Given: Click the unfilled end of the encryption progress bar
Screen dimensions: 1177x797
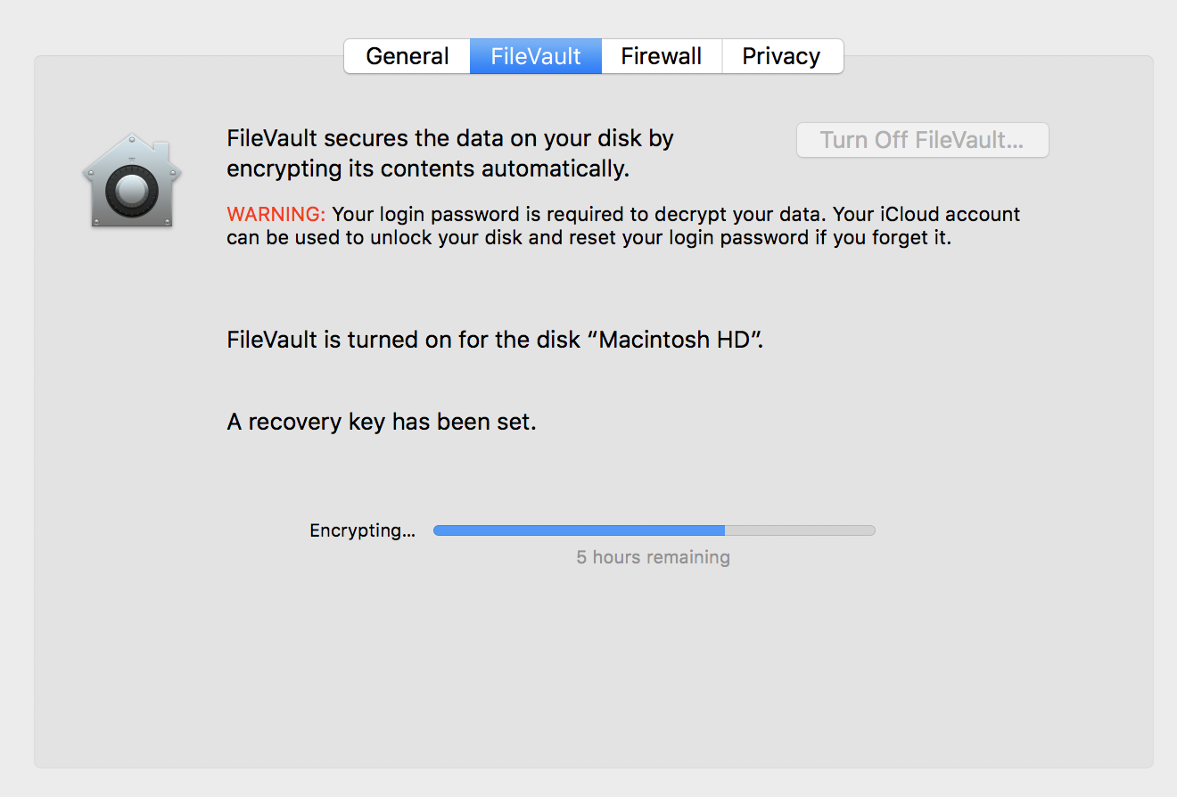Looking at the screenshot, I should pos(802,530).
